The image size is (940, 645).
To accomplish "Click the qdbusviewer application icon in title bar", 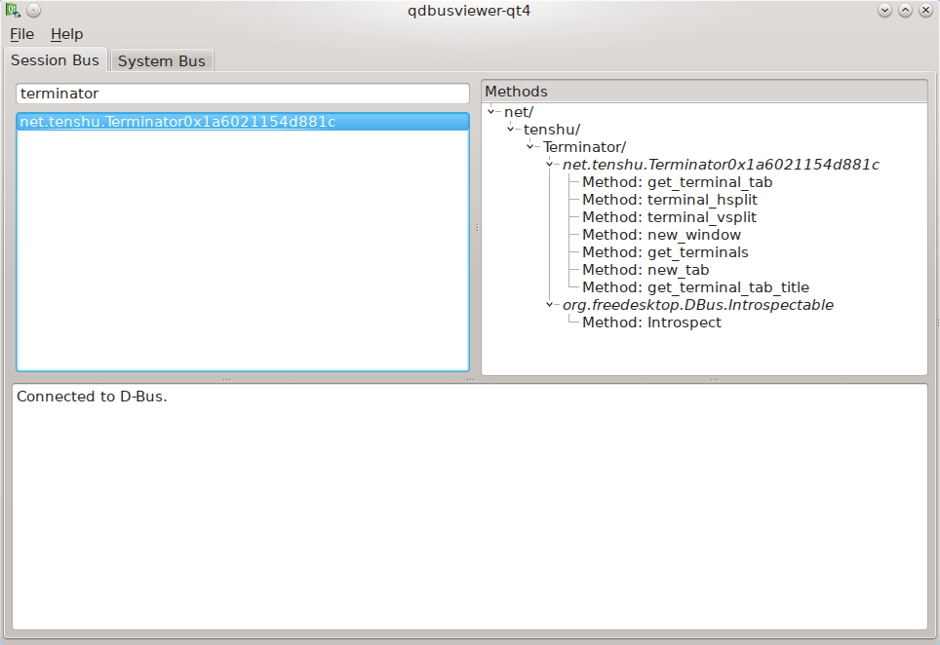I will coord(14,10).
